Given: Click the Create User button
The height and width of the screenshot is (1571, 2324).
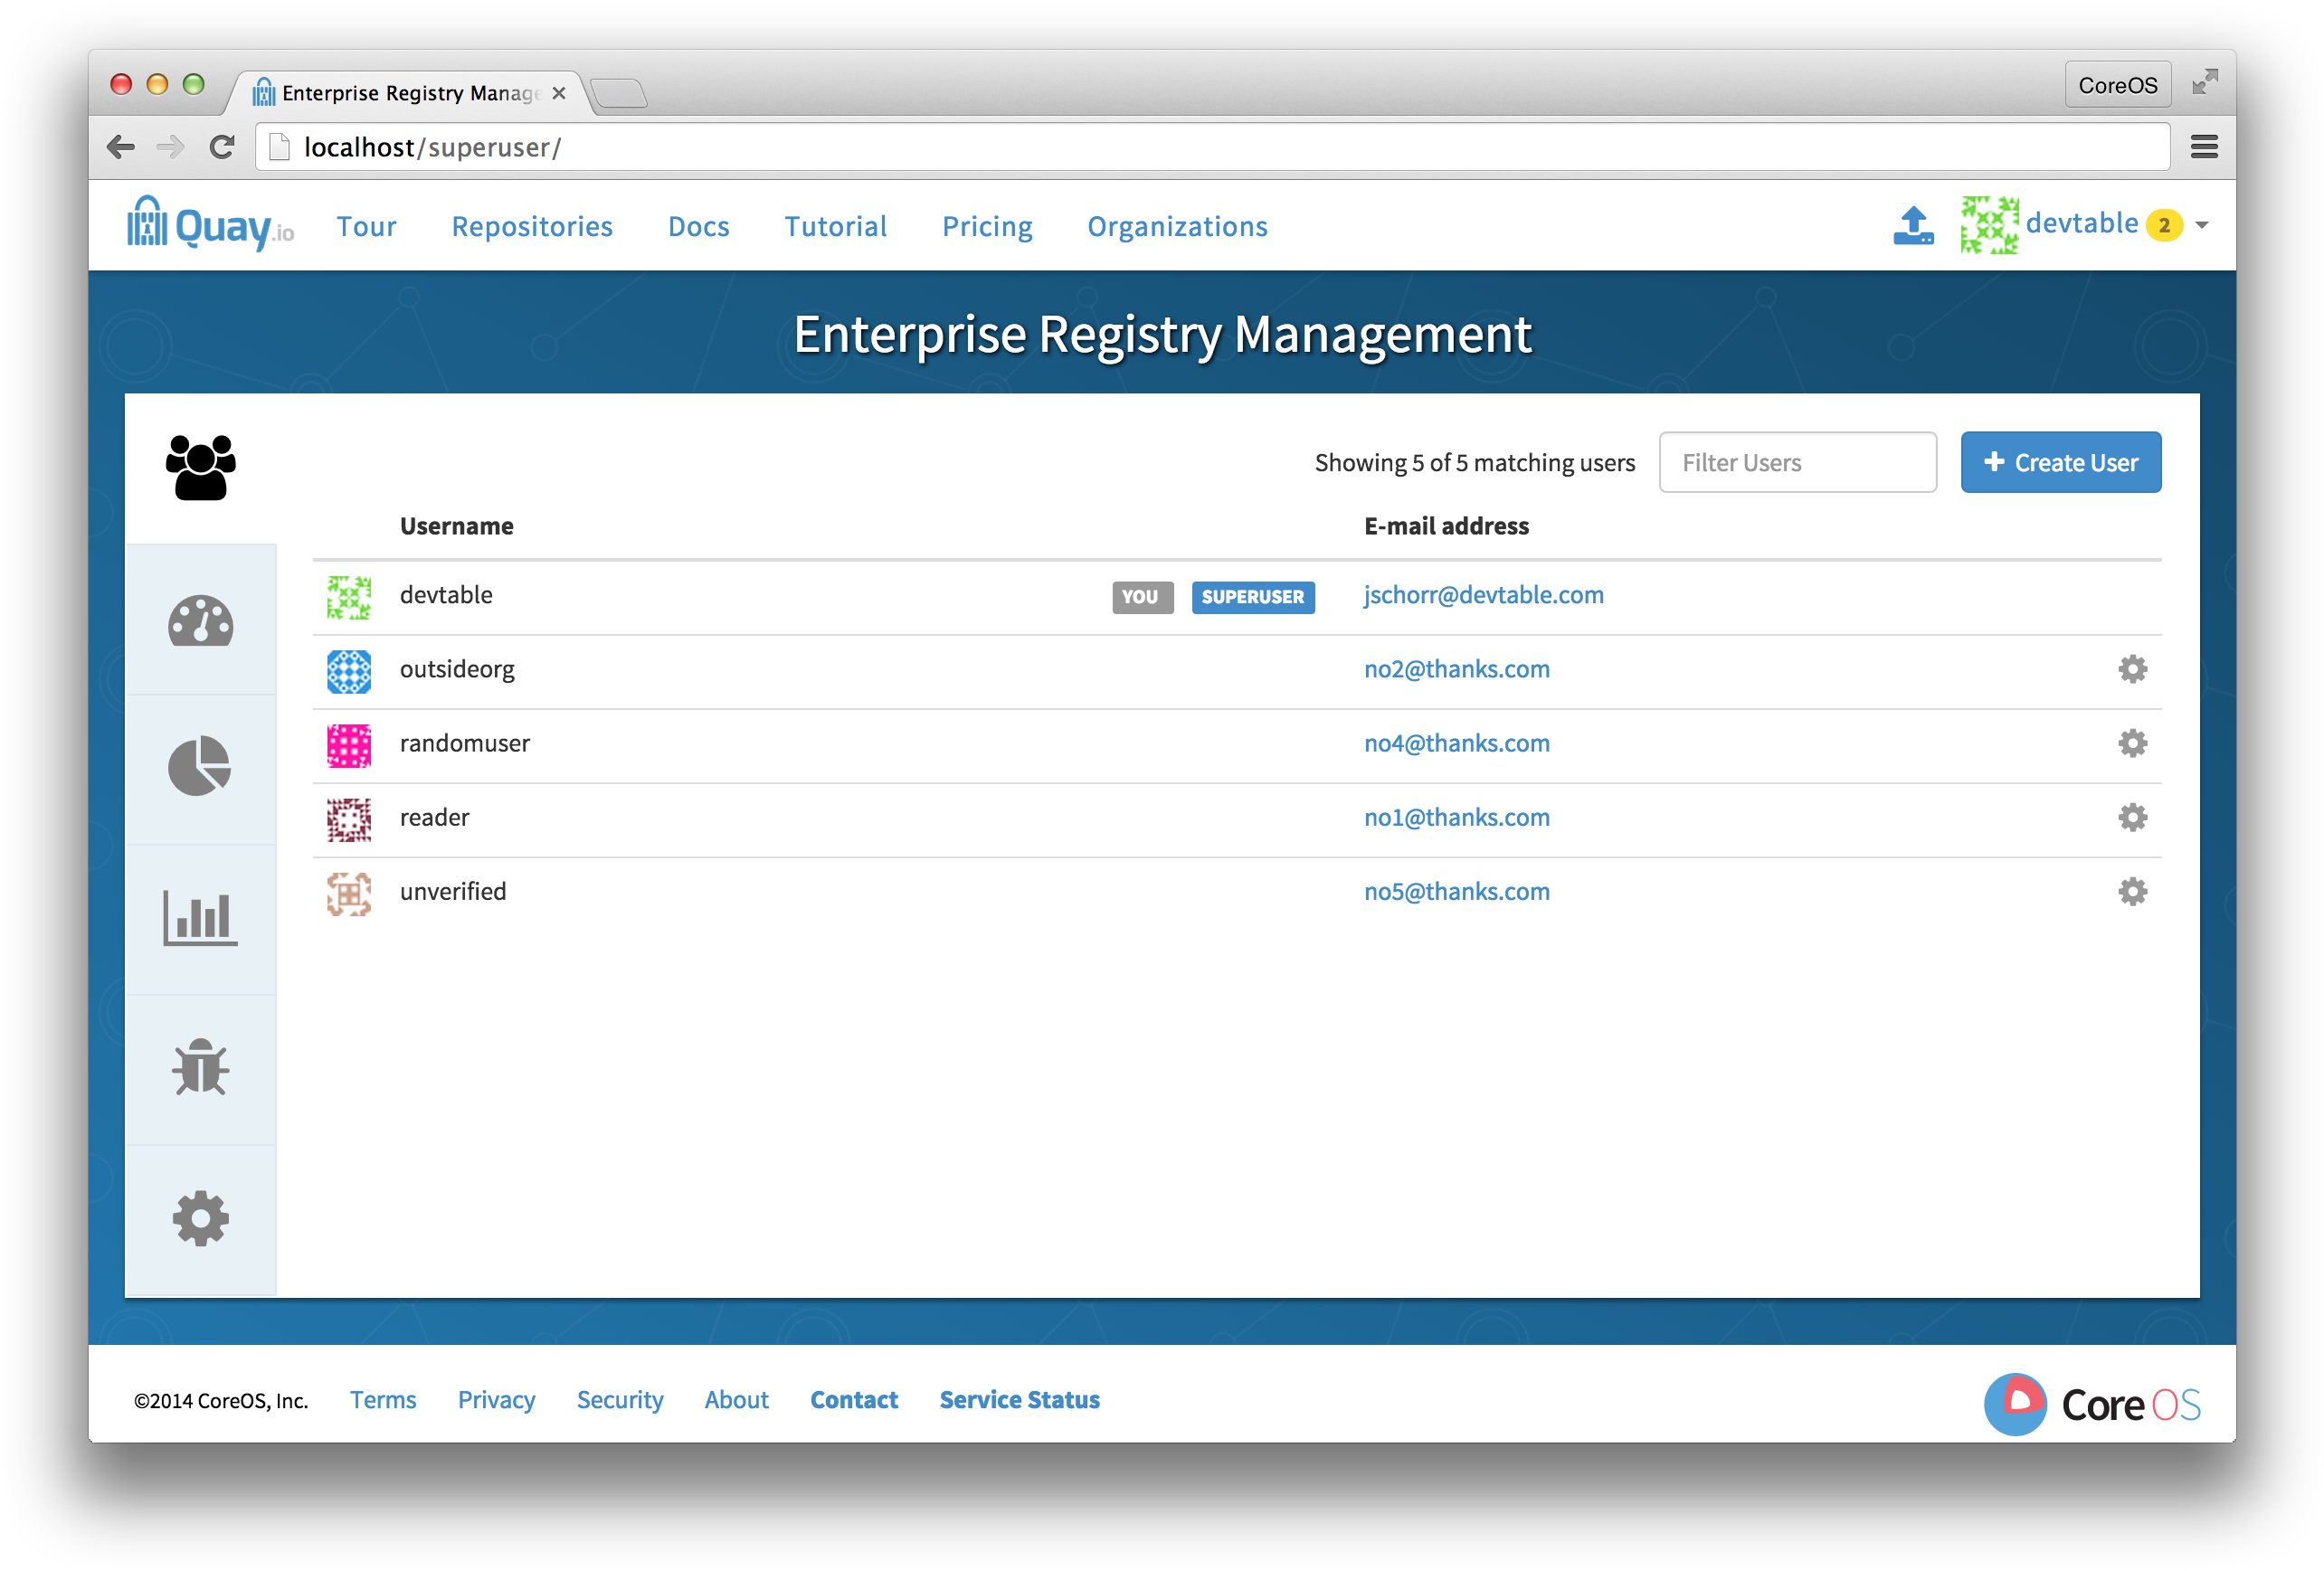Looking at the screenshot, I should pyautogui.click(x=2060, y=462).
